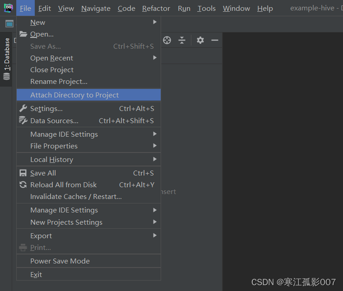The height and width of the screenshot is (291, 343).
Task: Select the Save As... menu entry
Action: tap(88, 46)
